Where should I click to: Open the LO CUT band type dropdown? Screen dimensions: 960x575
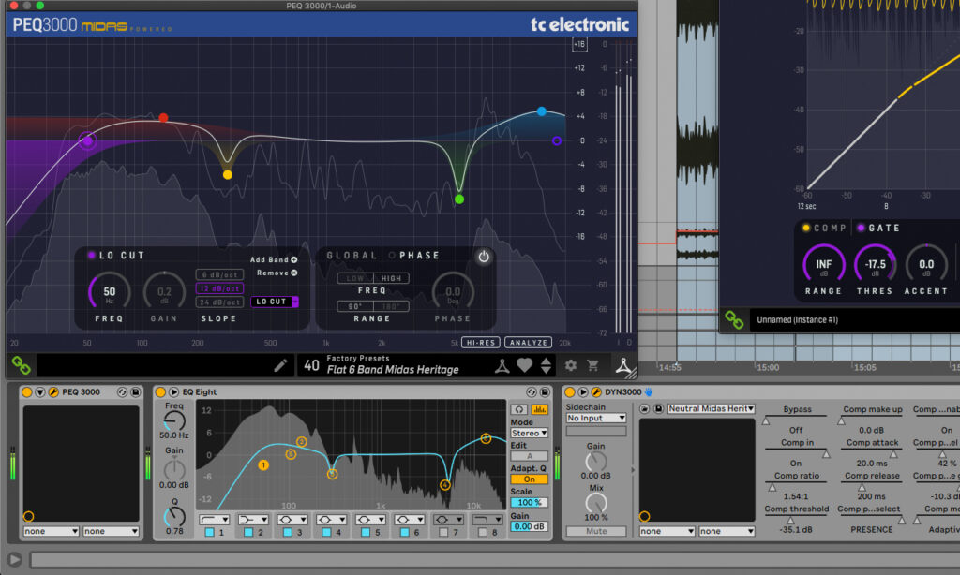275,302
